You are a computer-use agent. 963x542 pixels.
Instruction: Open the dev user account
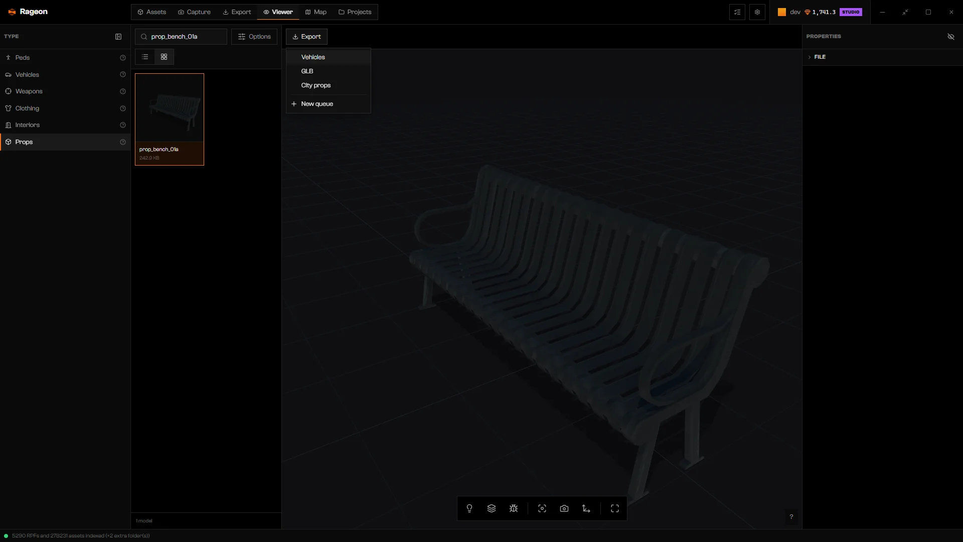coord(789,12)
